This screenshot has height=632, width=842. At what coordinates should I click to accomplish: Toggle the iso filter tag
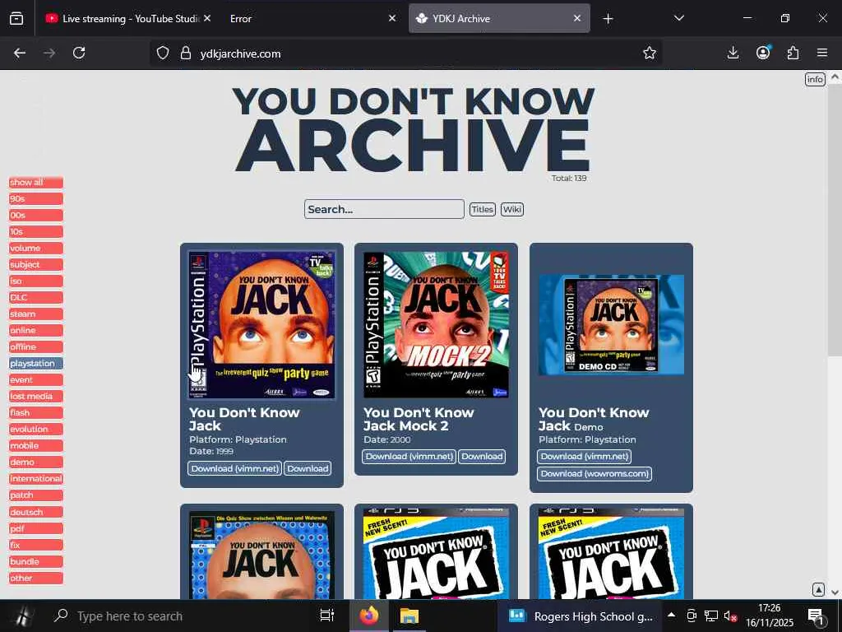[36, 281]
